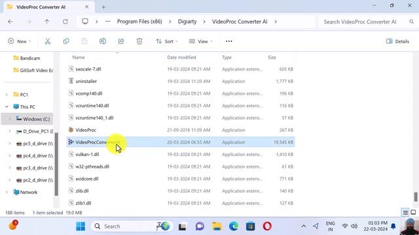Launch Microsoft Edge from taskbar

point(234,227)
